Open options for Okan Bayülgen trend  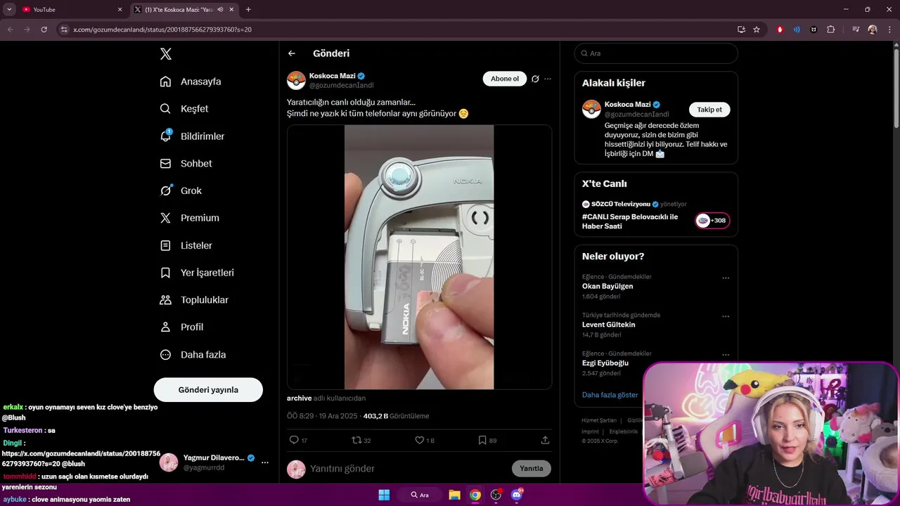(x=726, y=278)
